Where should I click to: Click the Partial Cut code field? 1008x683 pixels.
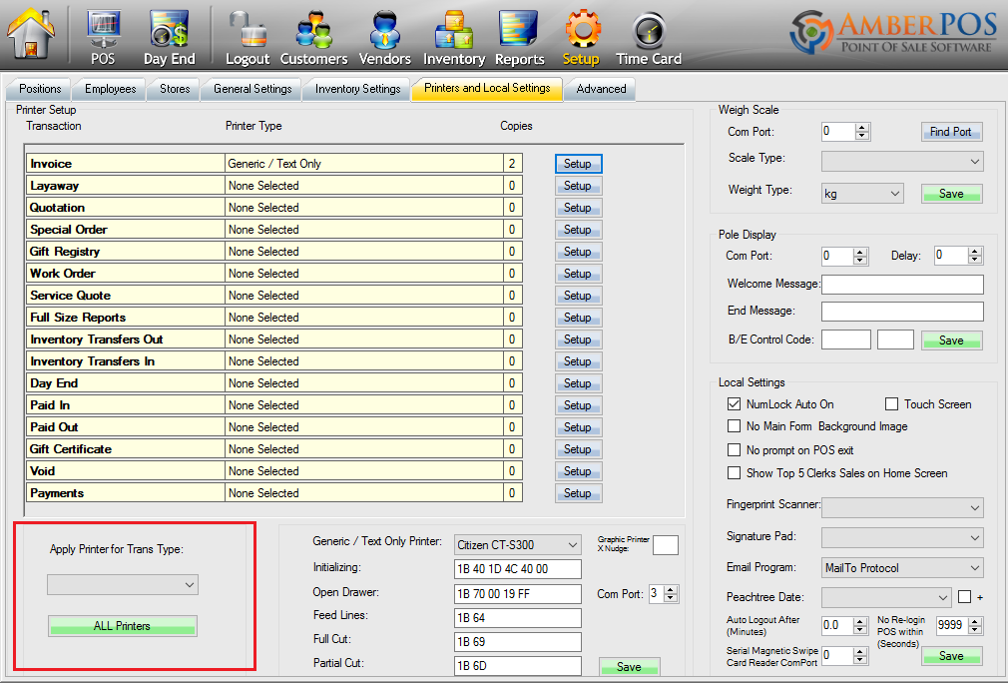[518, 666]
